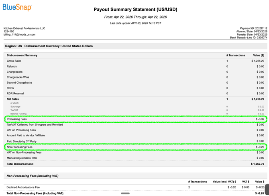Select the Processing Fees highlighted row label
The image size is (269, 196).
coord(16,119)
